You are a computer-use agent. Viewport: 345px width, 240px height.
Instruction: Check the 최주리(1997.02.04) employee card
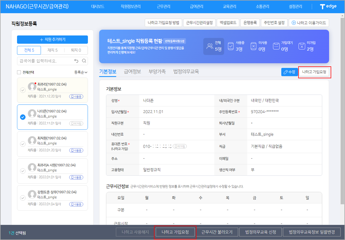tap(23, 90)
